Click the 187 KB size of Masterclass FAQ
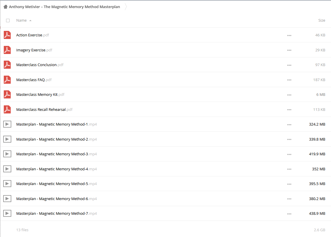Screen dimensions: 331x237 [319, 80]
